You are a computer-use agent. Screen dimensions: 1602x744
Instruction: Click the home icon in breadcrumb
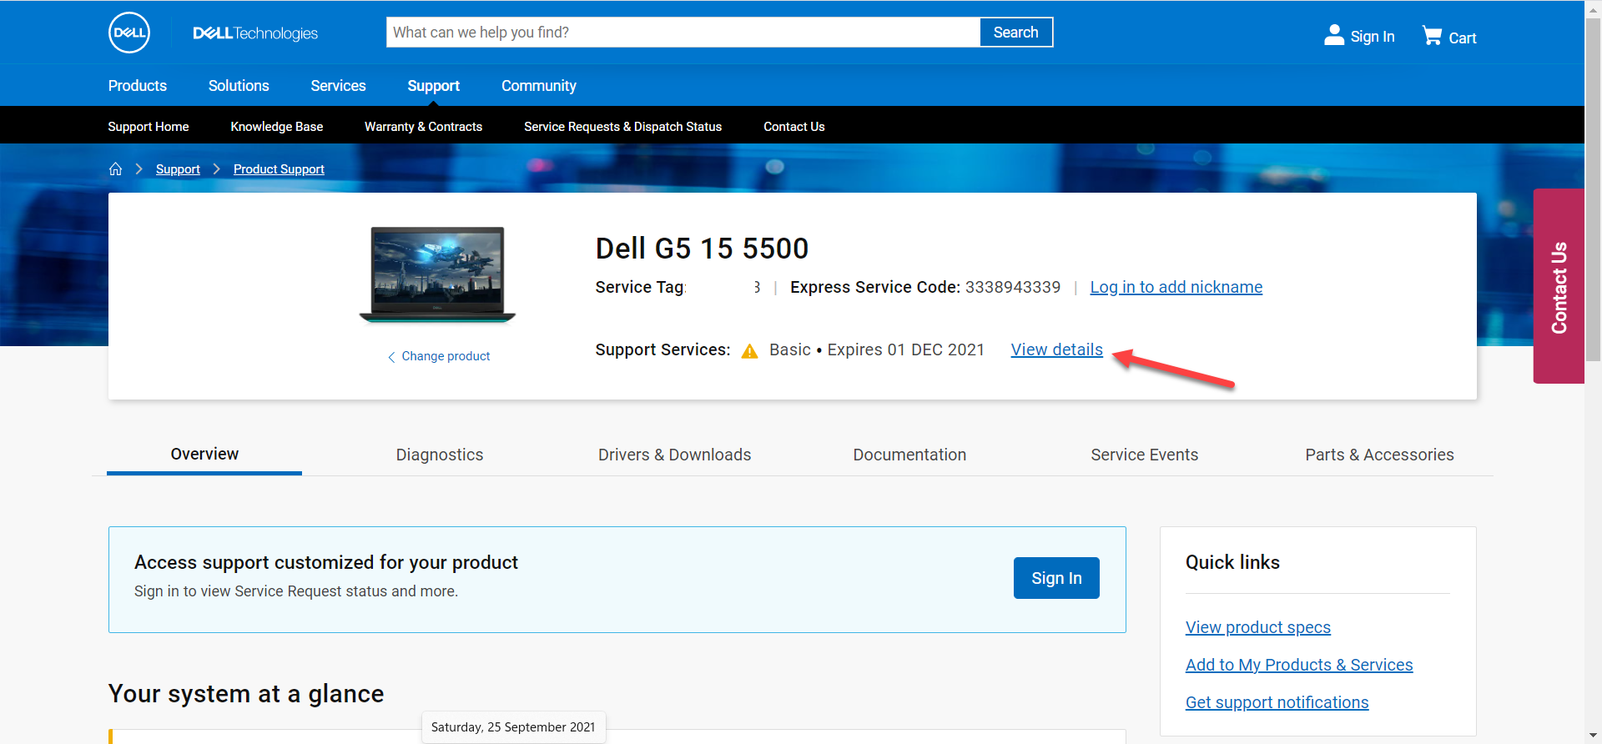click(116, 169)
